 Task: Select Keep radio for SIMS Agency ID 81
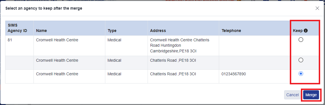pyautogui.click(x=301, y=40)
